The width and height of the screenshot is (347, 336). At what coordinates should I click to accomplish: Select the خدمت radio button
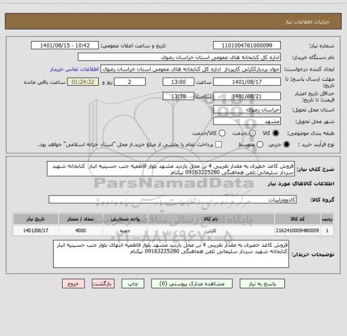coord(252,133)
